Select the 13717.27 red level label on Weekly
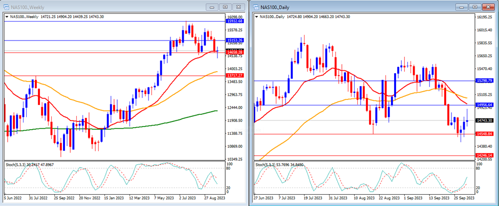This screenshot has height=206, width=499. pyautogui.click(x=234, y=75)
